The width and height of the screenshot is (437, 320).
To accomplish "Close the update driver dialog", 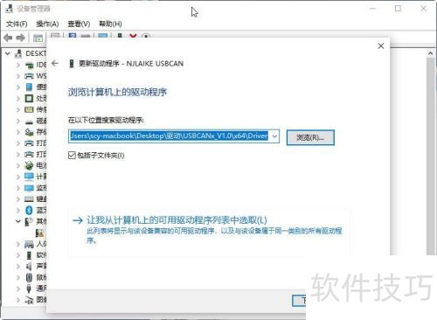I will tap(381, 45).
